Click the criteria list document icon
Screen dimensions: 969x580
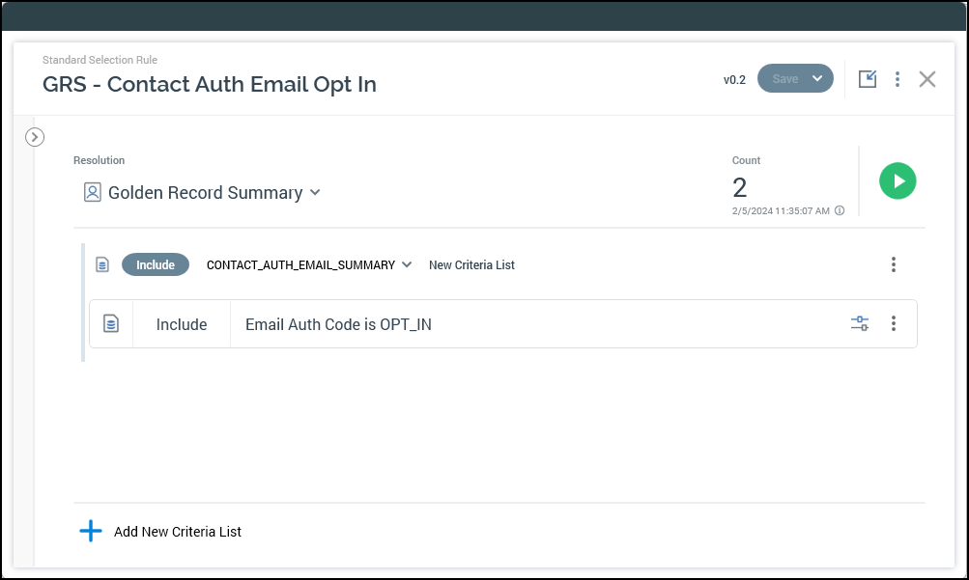click(x=102, y=264)
